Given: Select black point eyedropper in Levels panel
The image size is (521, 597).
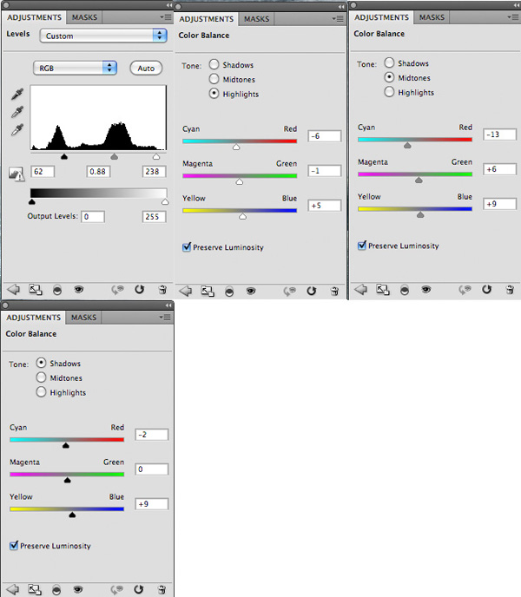Looking at the screenshot, I should (17, 94).
